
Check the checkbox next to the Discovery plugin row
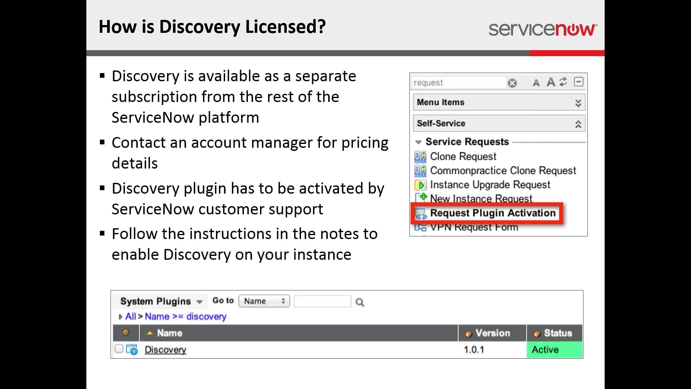click(x=119, y=349)
